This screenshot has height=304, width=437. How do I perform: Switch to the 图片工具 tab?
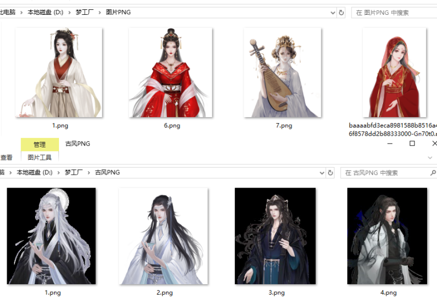[x=40, y=157]
